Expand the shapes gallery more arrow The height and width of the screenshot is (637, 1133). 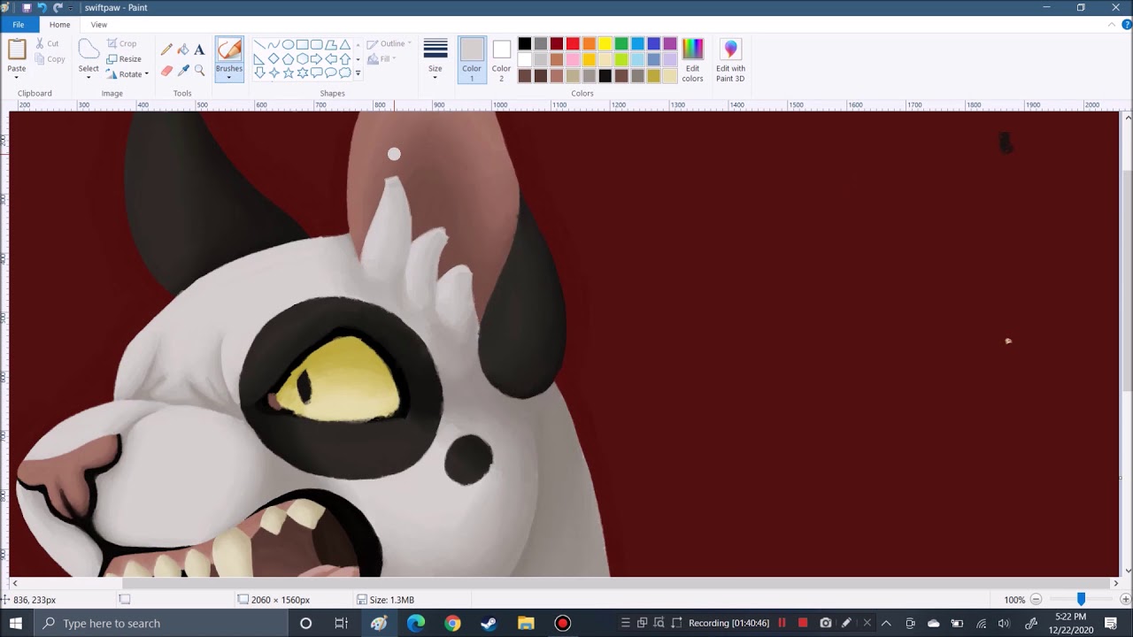(x=358, y=73)
